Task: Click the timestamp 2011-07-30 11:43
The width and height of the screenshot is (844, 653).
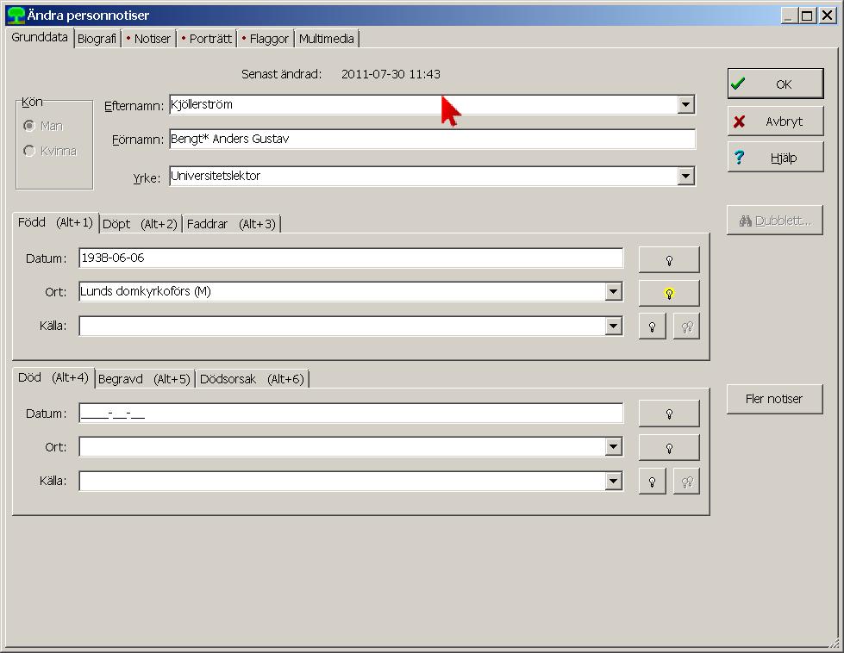Action: (x=391, y=74)
